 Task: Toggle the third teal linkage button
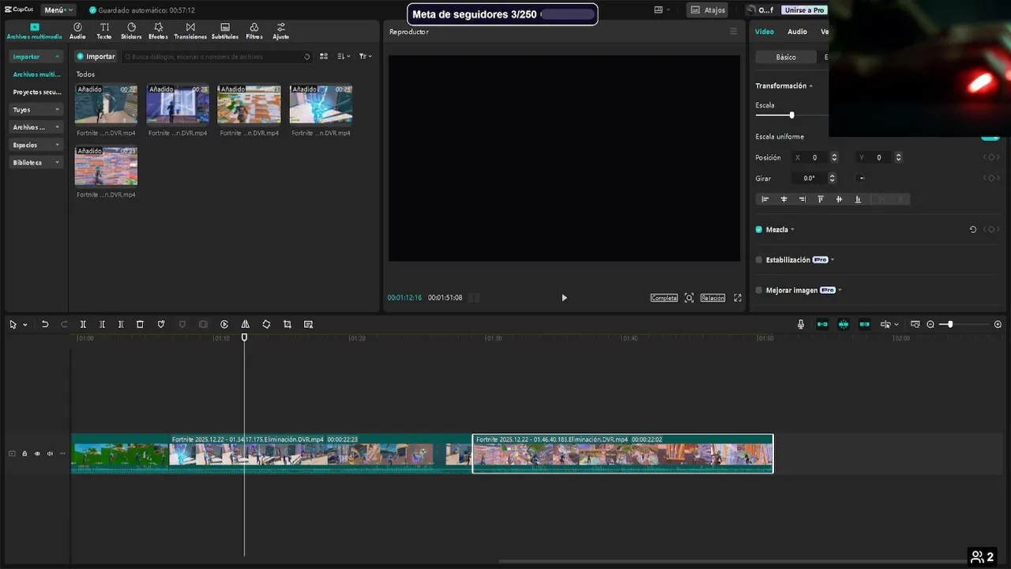[x=864, y=324]
